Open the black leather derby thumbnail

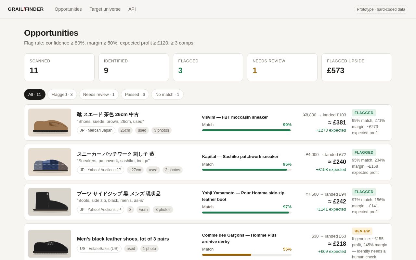[50, 244]
